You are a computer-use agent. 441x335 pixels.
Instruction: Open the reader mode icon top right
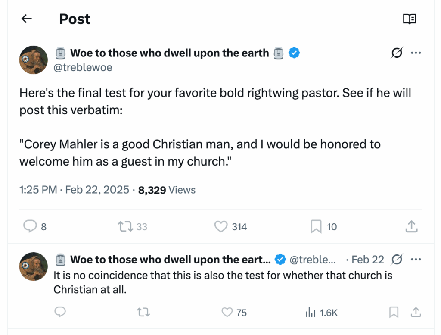tap(410, 19)
